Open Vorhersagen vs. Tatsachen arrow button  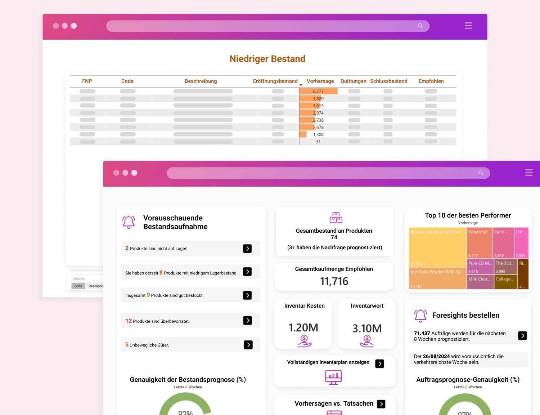381,404
